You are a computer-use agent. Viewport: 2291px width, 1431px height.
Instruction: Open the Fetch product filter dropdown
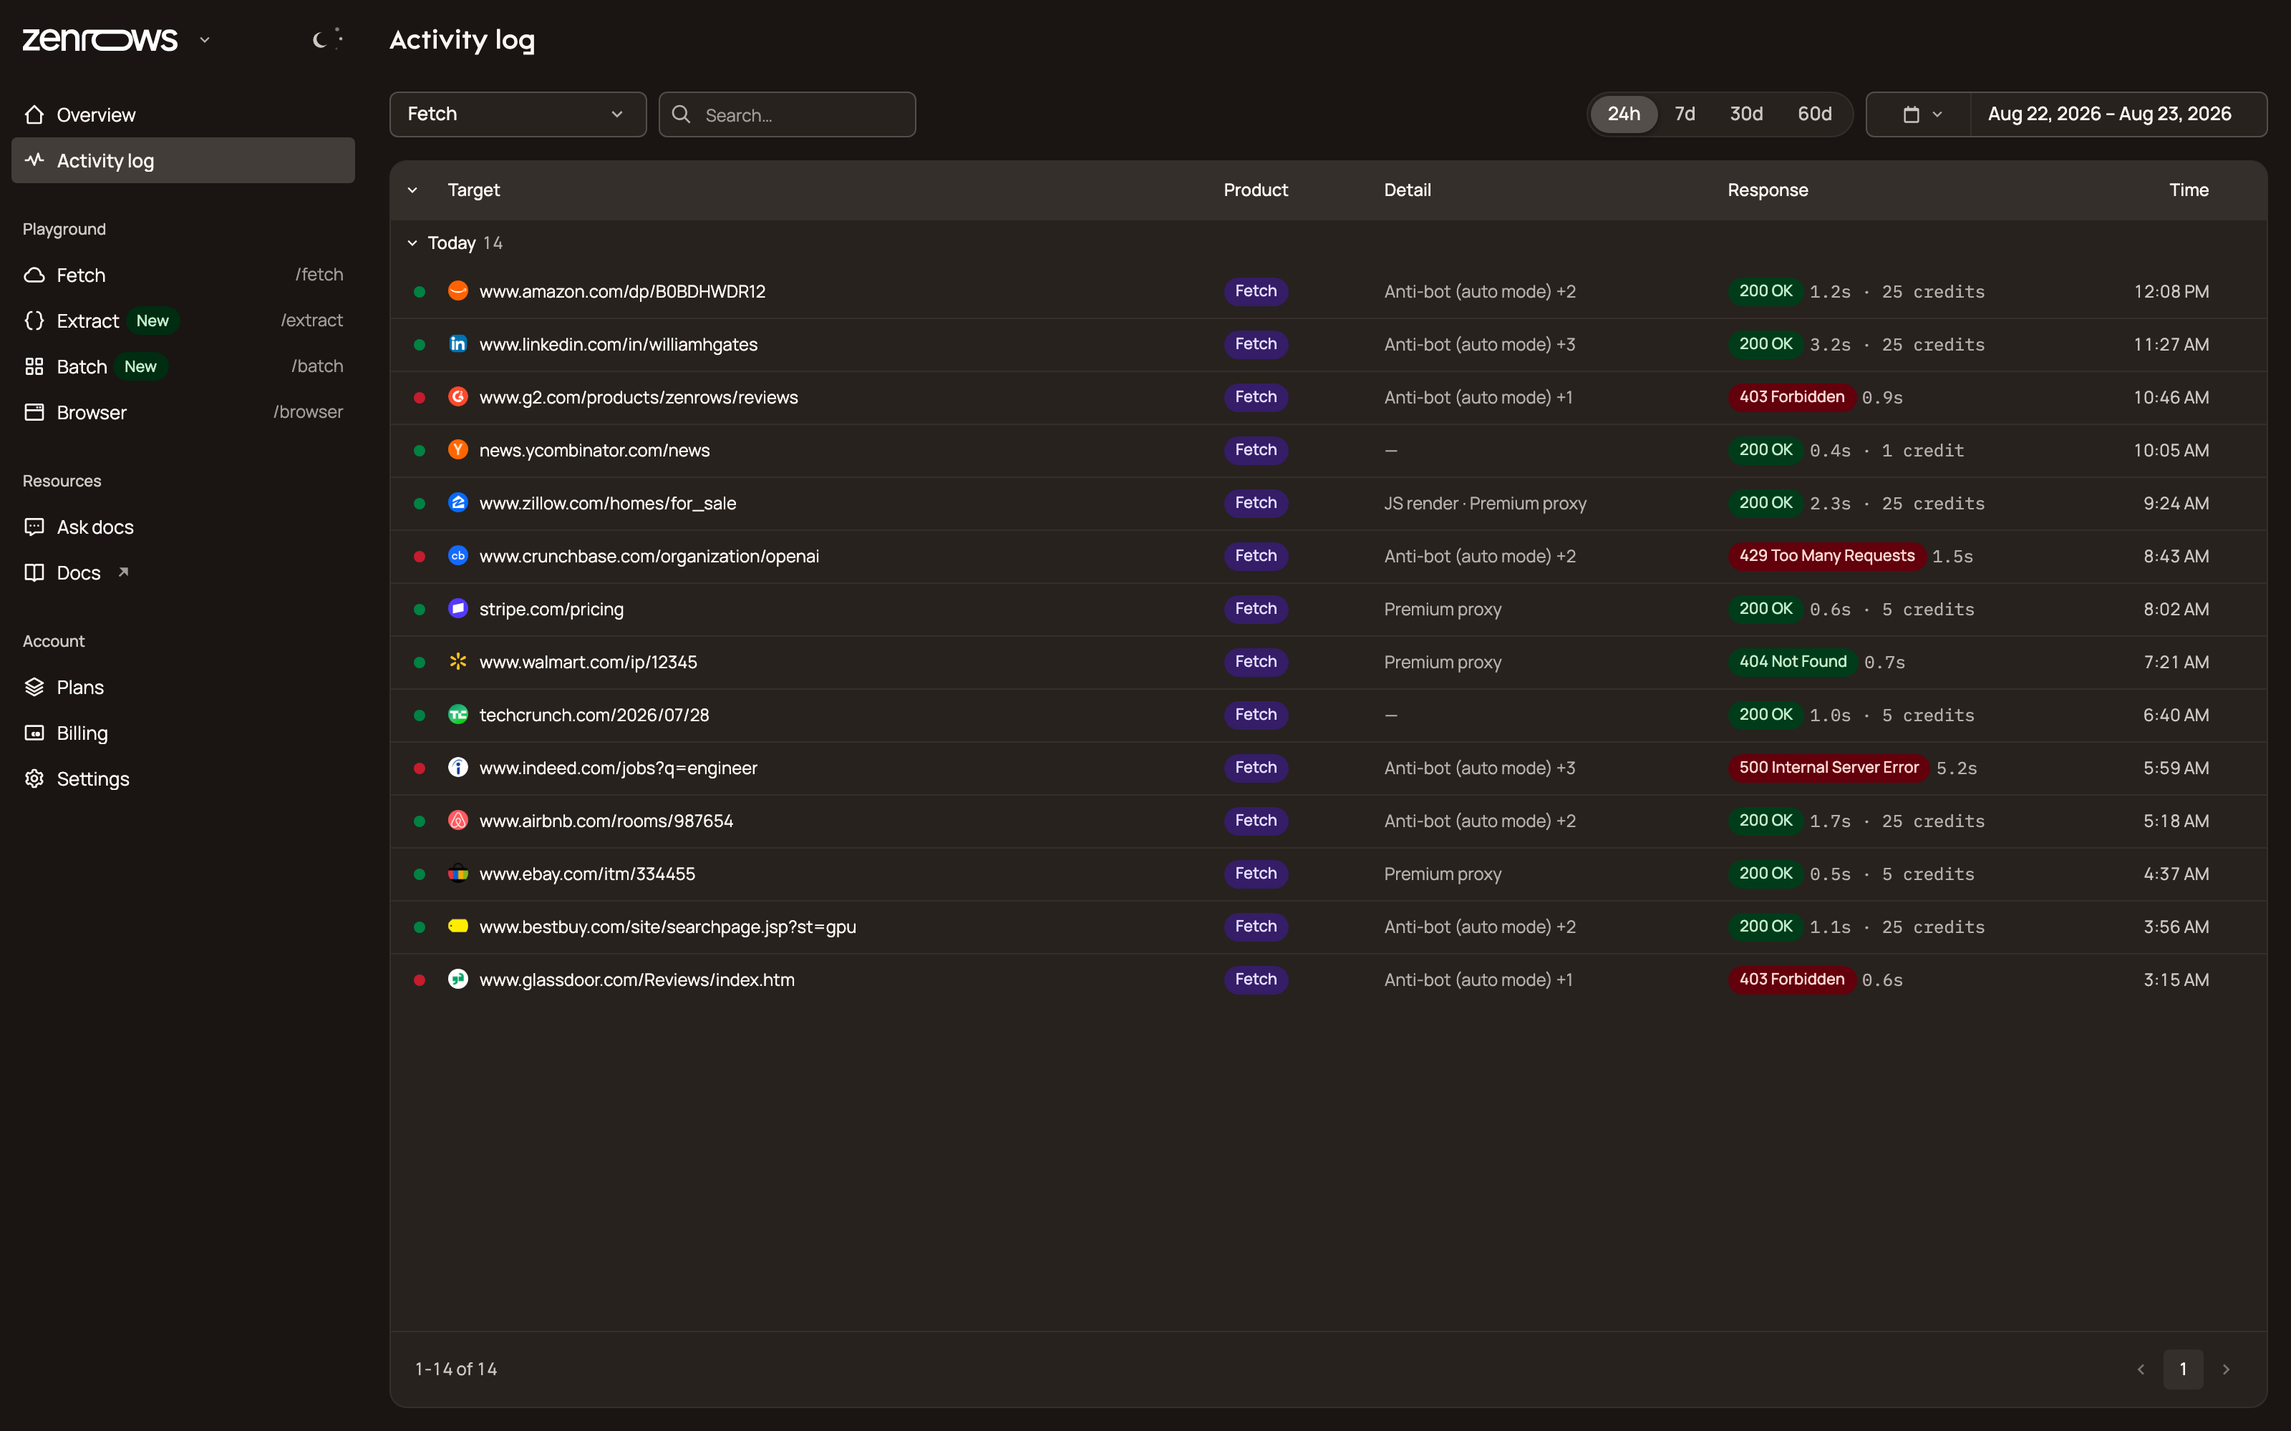tap(518, 114)
